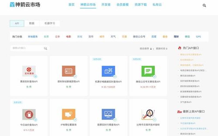Filter by 货币 category

[x=91, y=37]
